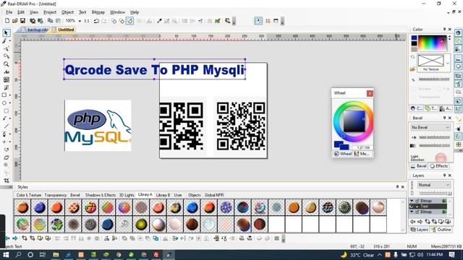This screenshot has height=260, width=463.
Task: Switch to the Outline panel tab
Action: point(441,230)
